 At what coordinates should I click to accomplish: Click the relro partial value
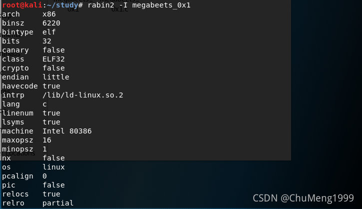coord(58,203)
